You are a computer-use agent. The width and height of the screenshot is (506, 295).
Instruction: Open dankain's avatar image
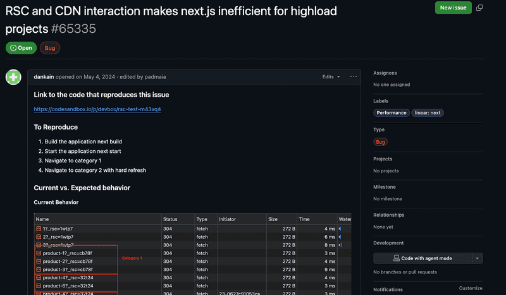coord(13,77)
